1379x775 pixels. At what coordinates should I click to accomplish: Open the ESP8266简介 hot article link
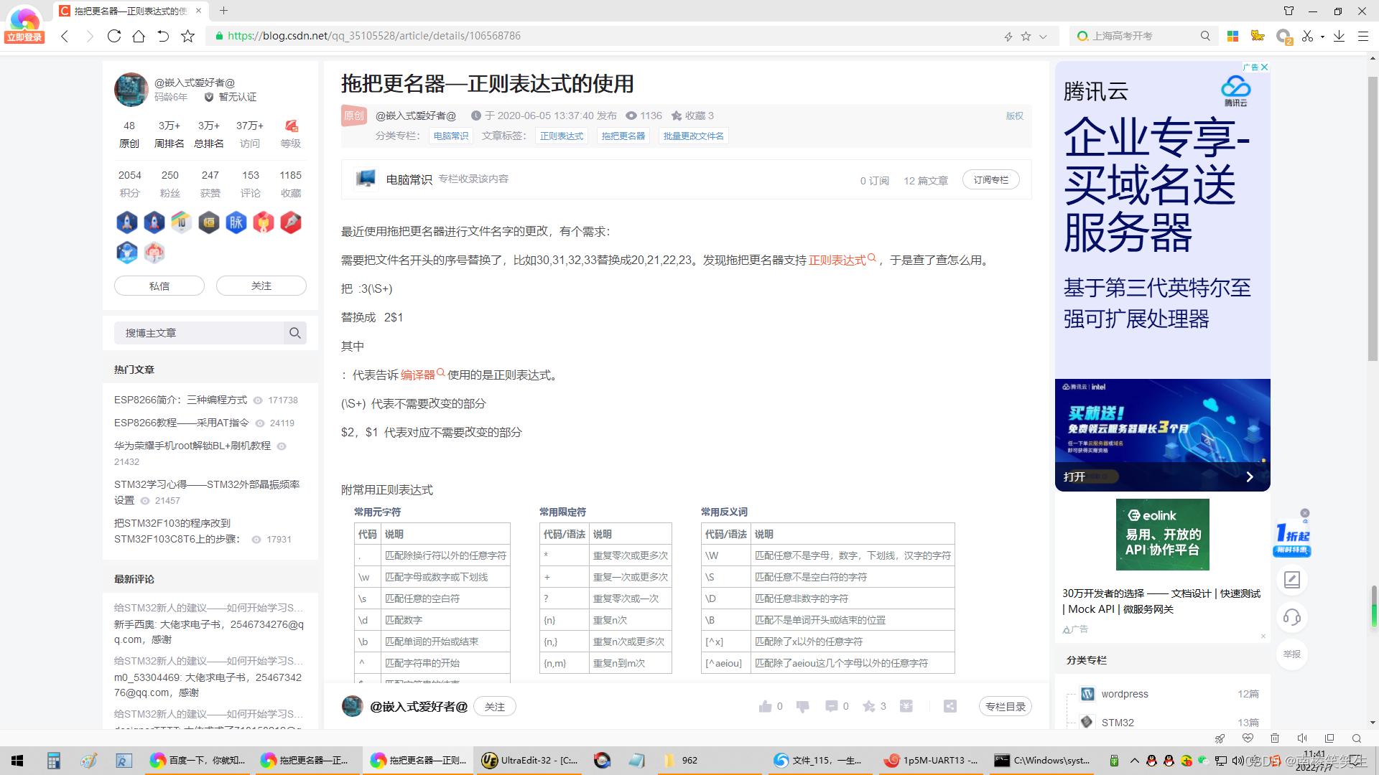point(180,400)
